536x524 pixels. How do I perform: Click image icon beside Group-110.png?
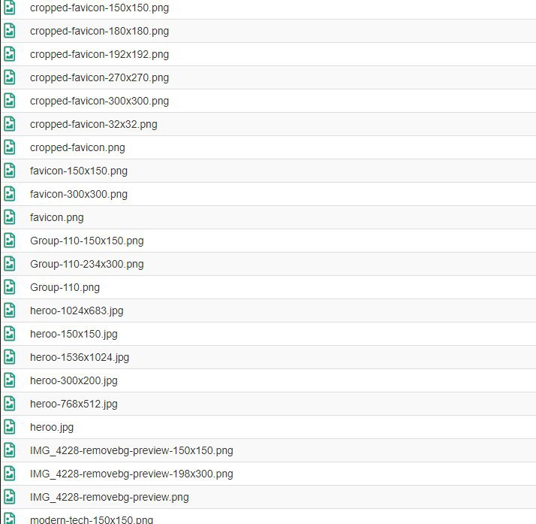pyautogui.click(x=10, y=287)
